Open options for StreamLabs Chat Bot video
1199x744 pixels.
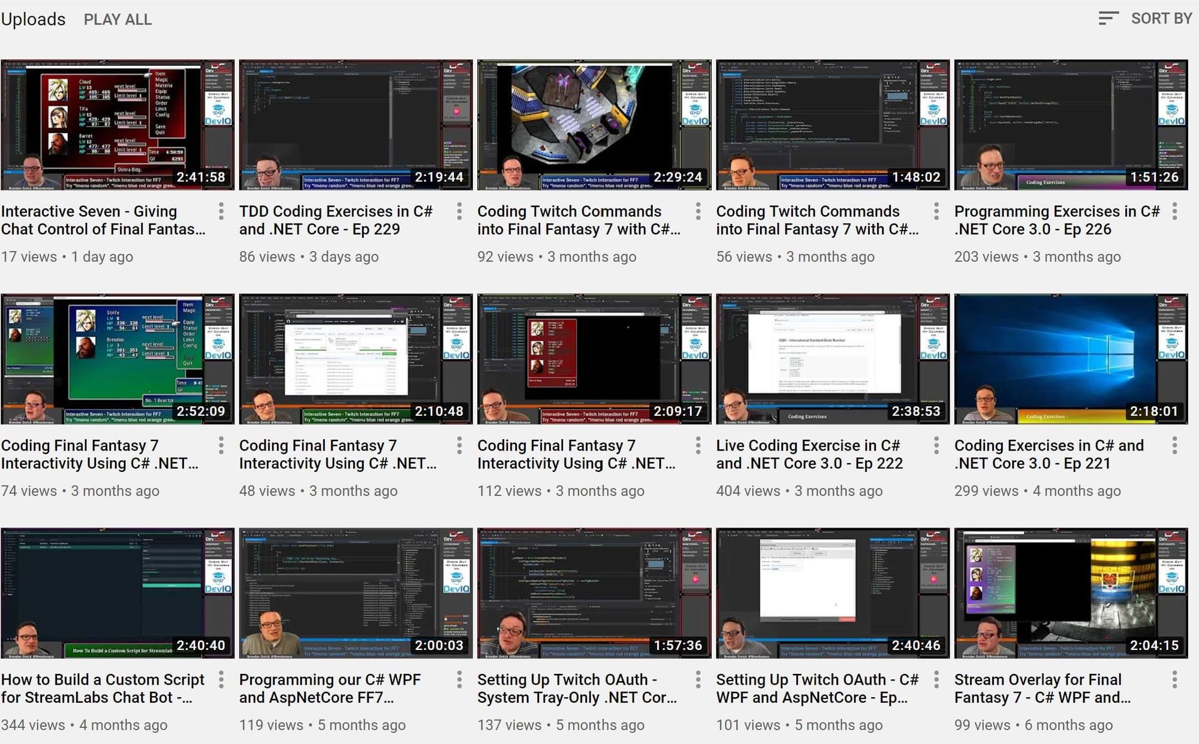point(221,679)
